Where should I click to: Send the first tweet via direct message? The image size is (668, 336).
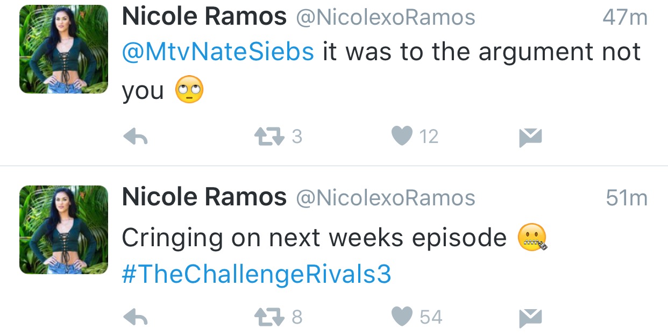[x=530, y=137]
